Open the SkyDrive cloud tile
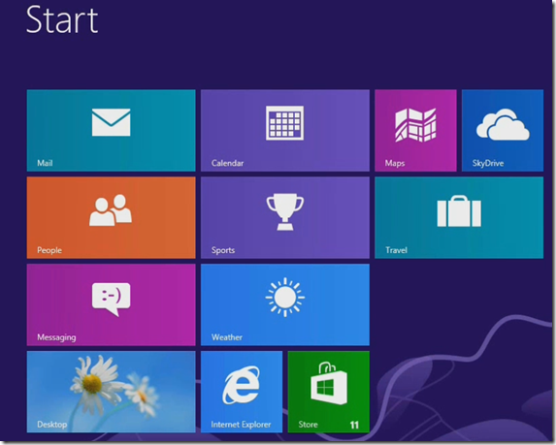 coord(503,130)
